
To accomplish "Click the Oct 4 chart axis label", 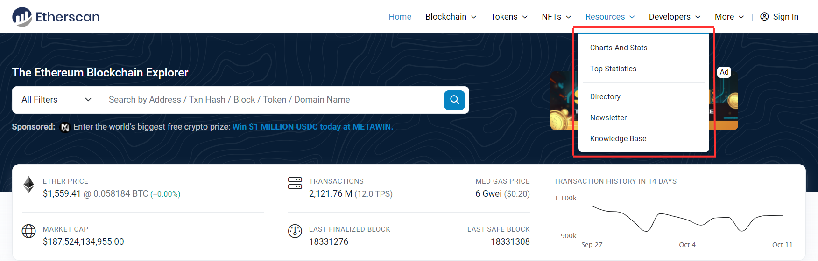I will pos(687,245).
